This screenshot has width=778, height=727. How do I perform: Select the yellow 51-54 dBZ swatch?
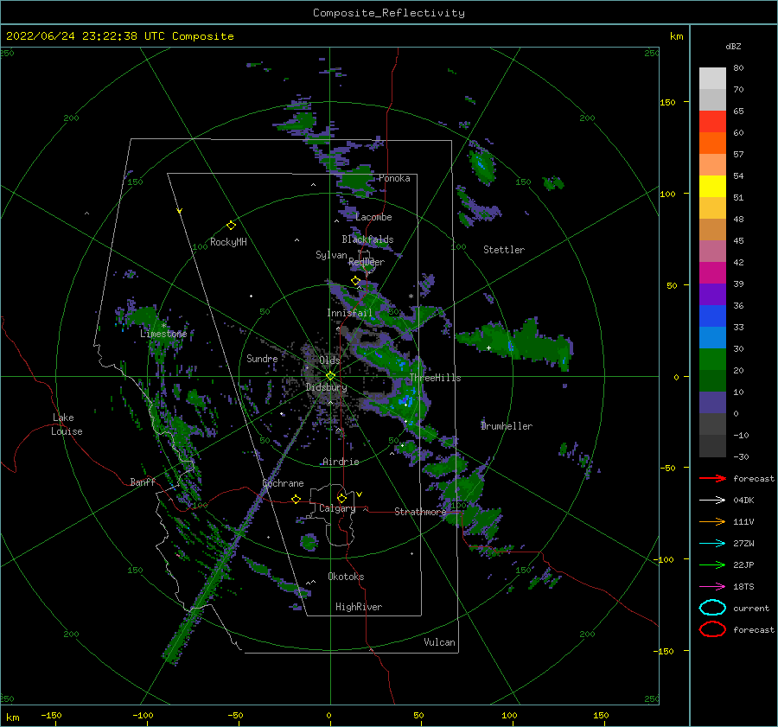(712, 186)
